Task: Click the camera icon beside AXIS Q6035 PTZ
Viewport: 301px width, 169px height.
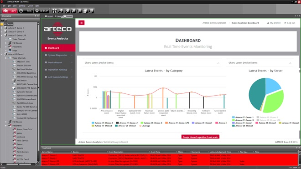Action: (14, 88)
